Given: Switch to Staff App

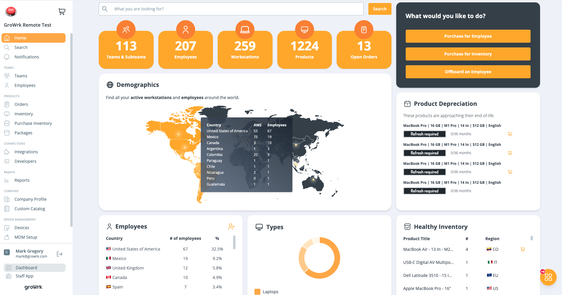Looking at the screenshot, I should coord(35,276).
